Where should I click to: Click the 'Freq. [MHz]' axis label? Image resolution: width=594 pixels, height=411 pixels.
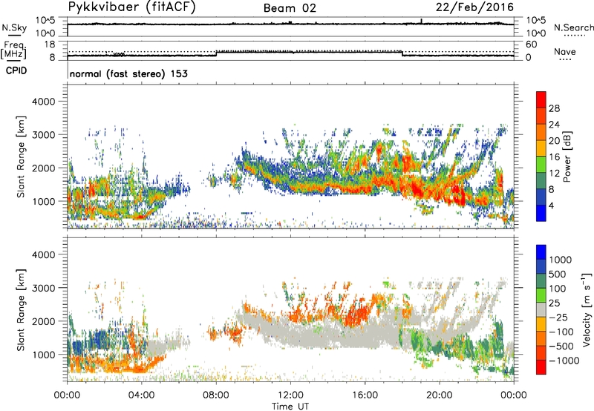[14, 50]
